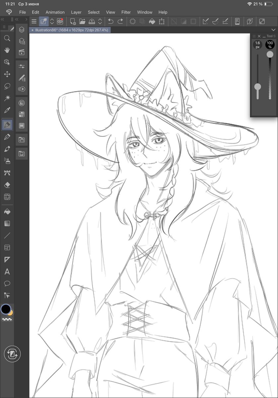Open the Material hand folder palette
278x398 pixels.
point(22,140)
